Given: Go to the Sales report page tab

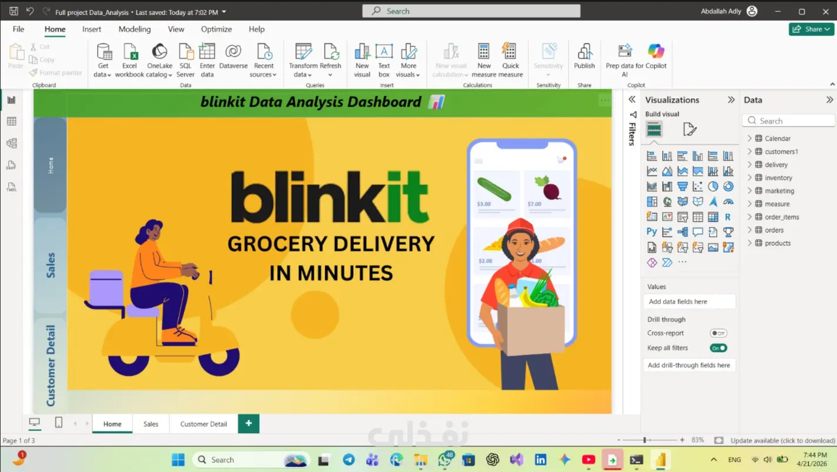Looking at the screenshot, I should tap(151, 424).
